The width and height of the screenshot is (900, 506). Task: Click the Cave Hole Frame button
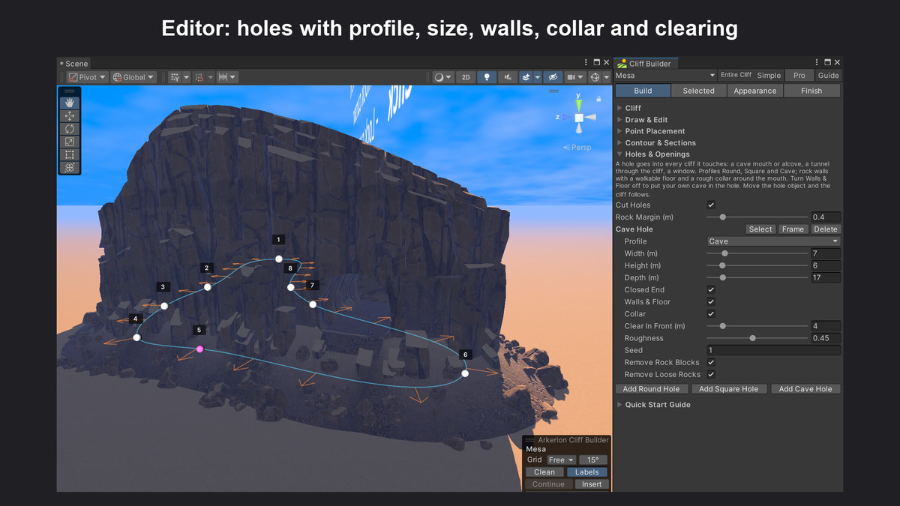click(x=793, y=229)
